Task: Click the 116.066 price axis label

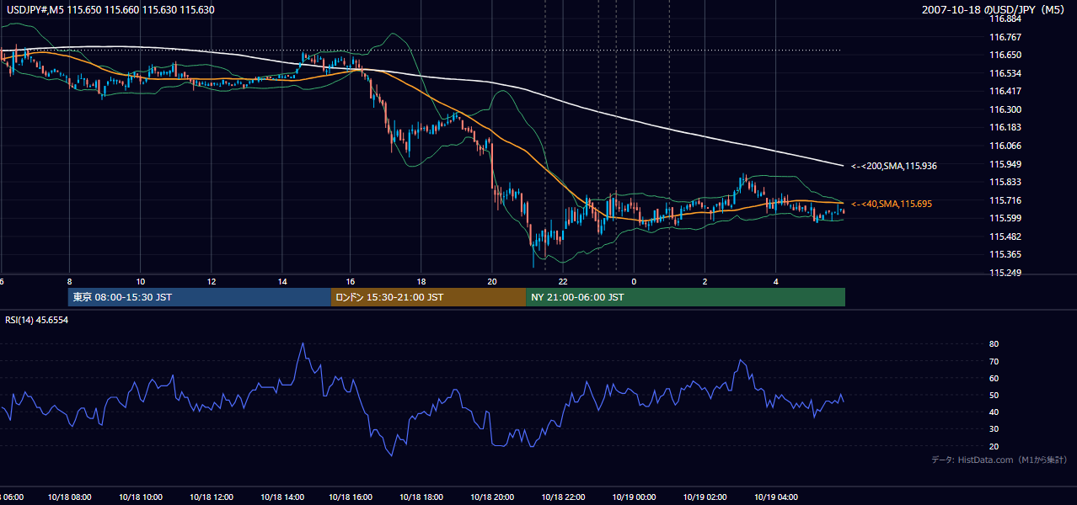Action: click(x=1006, y=146)
